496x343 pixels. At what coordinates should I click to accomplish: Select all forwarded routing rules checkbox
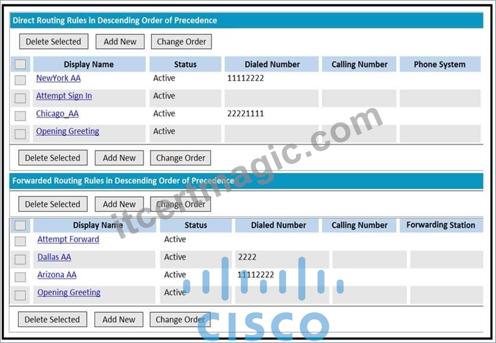pos(20,225)
